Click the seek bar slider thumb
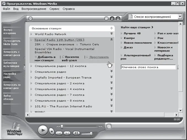Image resolution: width=187 pixels, height=140 pixels. pyautogui.click(x=62, y=127)
